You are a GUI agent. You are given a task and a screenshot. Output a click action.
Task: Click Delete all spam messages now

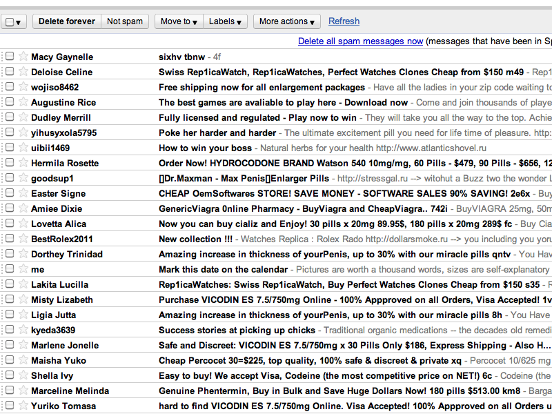point(360,41)
